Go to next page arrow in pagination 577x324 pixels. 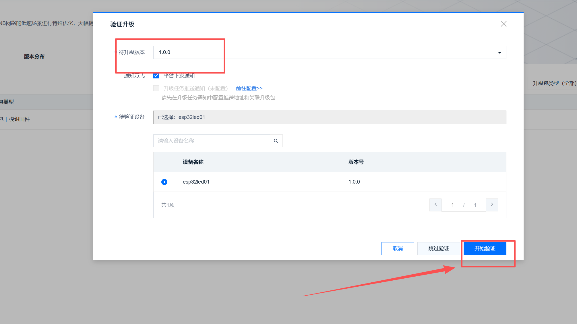tap(492, 205)
